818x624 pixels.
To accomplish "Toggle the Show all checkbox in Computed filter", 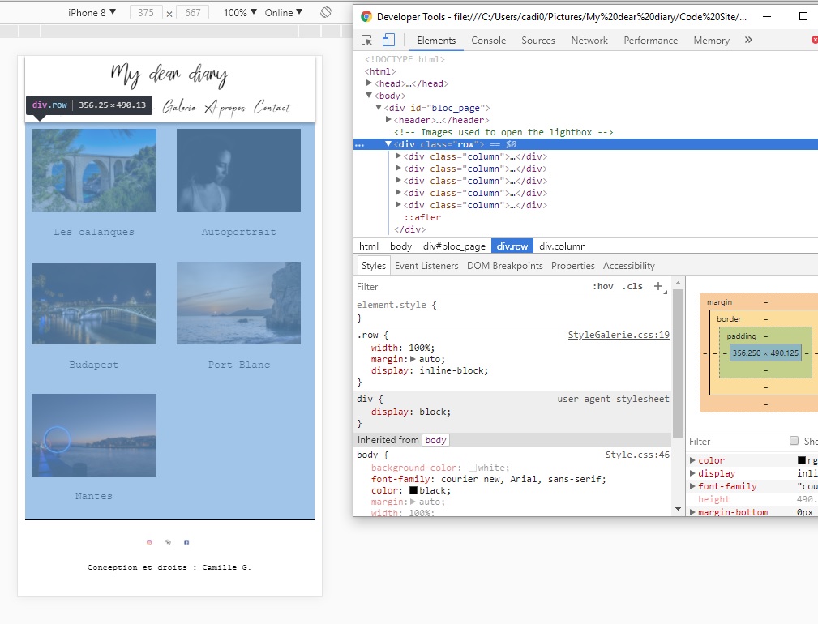I will tap(794, 441).
